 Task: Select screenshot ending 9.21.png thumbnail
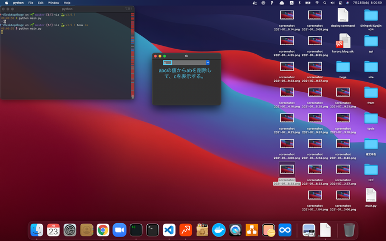click(343, 92)
